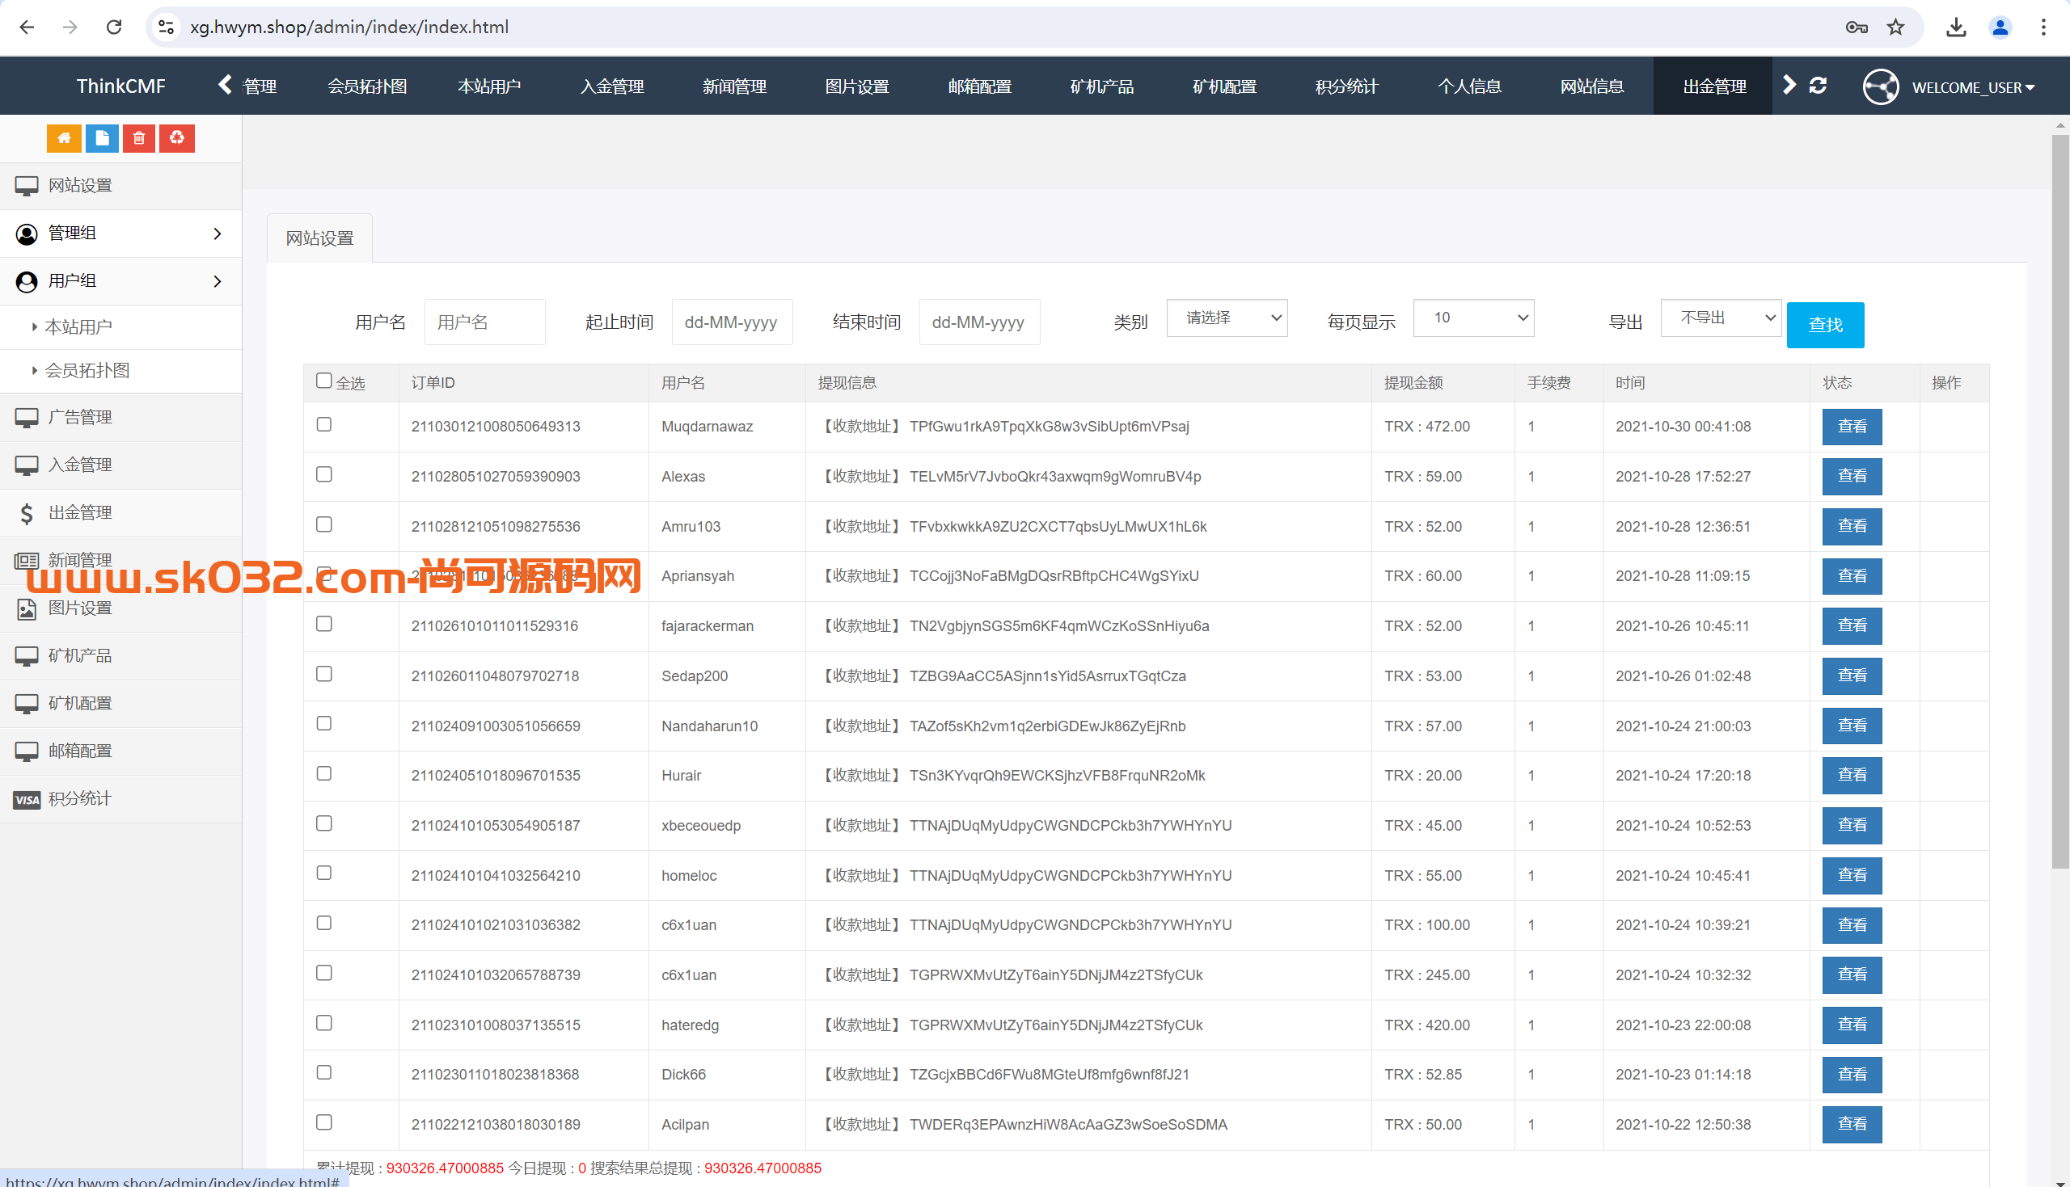
Task: Click the refresh icon in the top navbar
Action: point(1818,86)
